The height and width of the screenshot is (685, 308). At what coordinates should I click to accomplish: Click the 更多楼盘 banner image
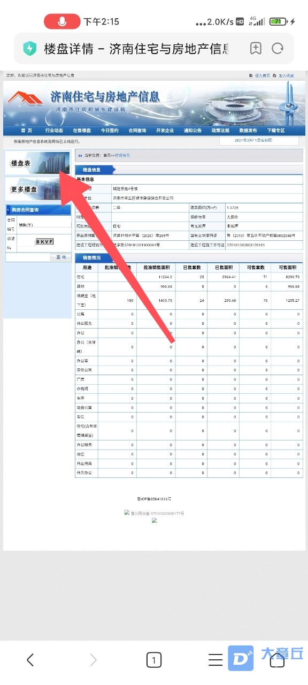coord(37,189)
